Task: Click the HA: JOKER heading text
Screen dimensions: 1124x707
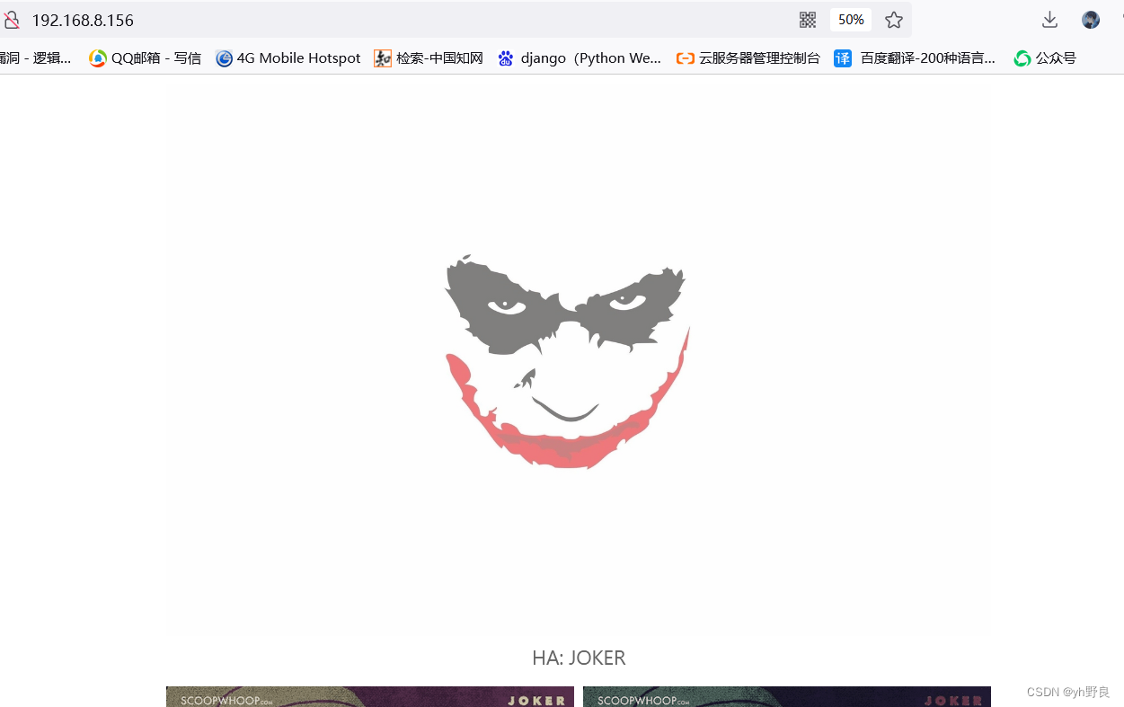Action: coord(579,658)
